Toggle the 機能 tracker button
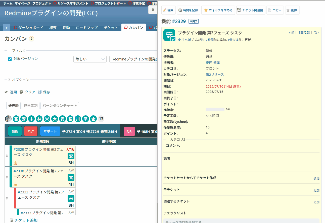The width and height of the screenshot is (325, 223). click(15, 131)
